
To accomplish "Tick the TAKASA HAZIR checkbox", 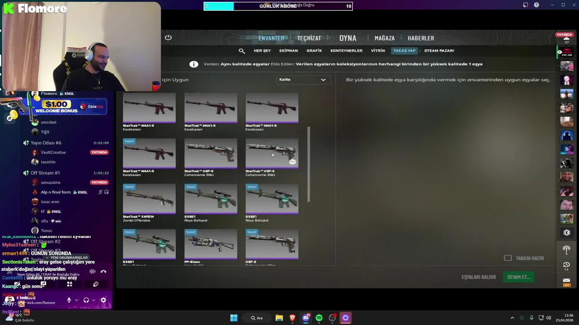I will [508, 258].
